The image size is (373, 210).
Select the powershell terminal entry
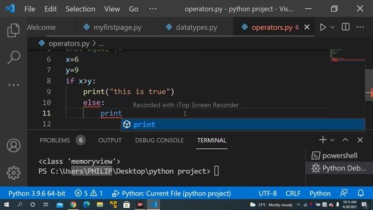pos(339,156)
